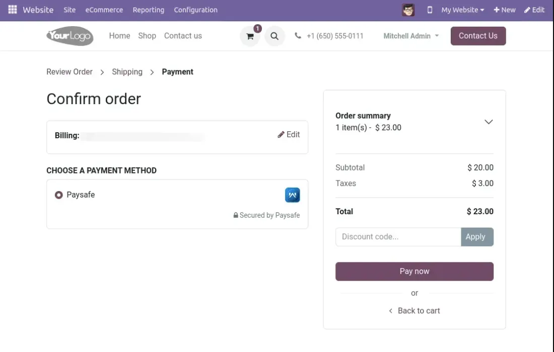Edit the billing address
Image resolution: width=554 pixels, height=352 pixels.
coord(289,135)
